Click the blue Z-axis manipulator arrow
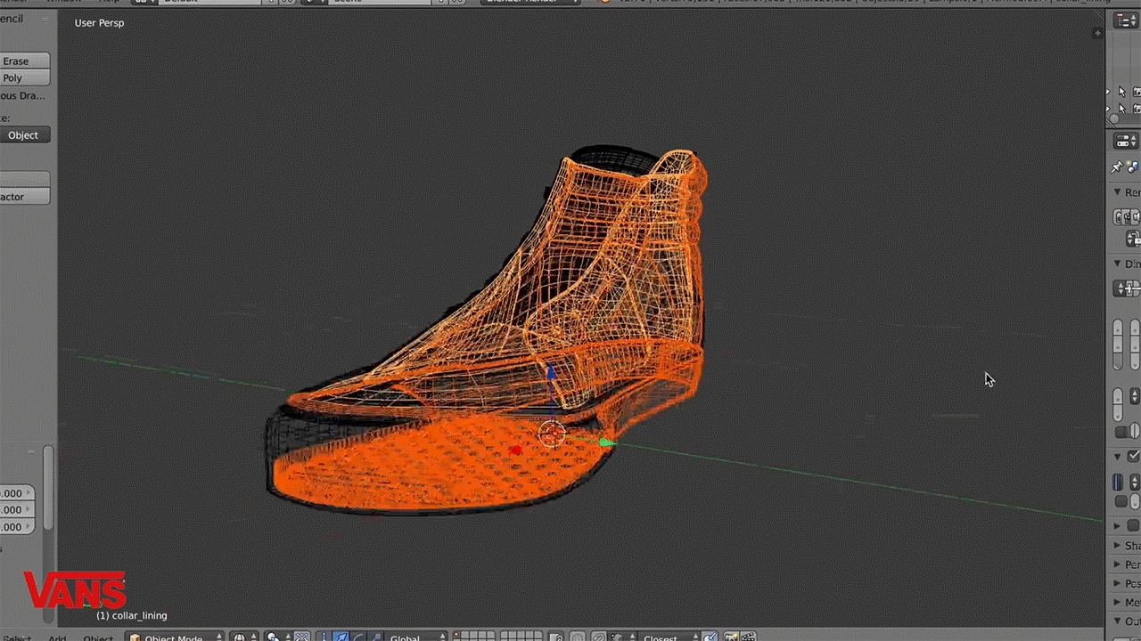 click(550, 372)
